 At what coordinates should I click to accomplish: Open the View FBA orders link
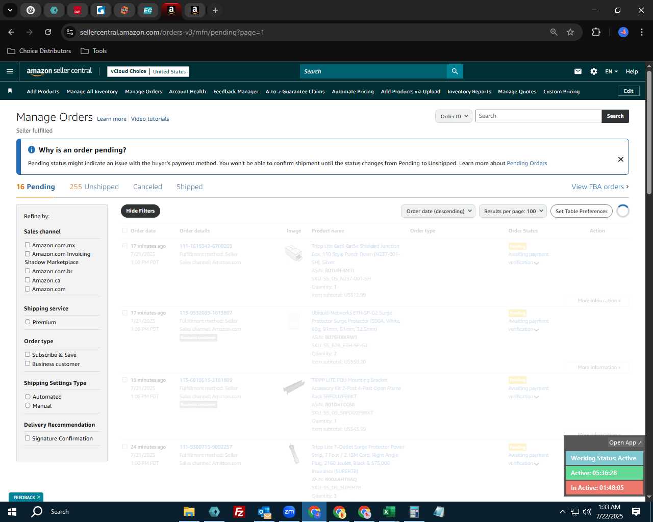click(x=600, y=187)
